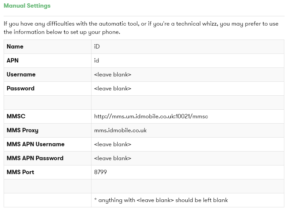Click leave blank value beside Password
The width and height of the screenshot is (287, 211).
[x=113, y=88]
